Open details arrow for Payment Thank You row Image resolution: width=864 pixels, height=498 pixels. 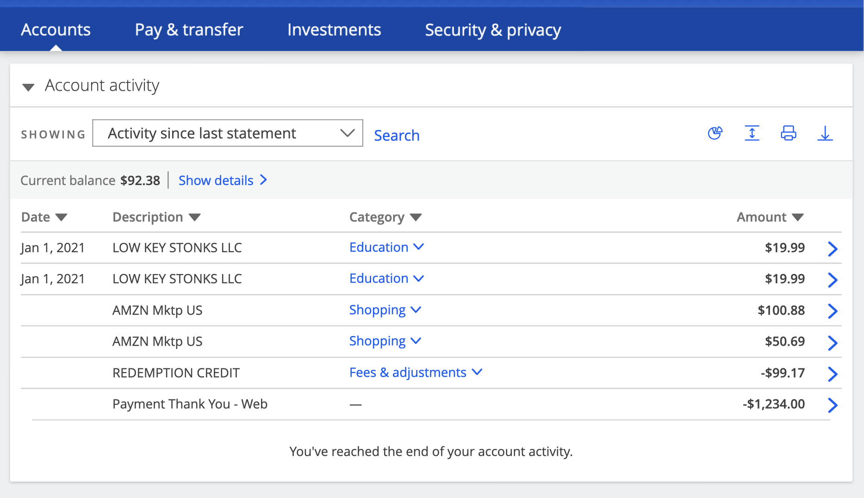coord(832,405)
